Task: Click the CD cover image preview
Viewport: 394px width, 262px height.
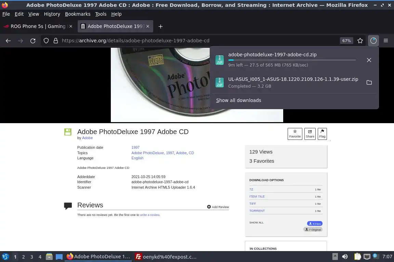Action: pos(197,85)
